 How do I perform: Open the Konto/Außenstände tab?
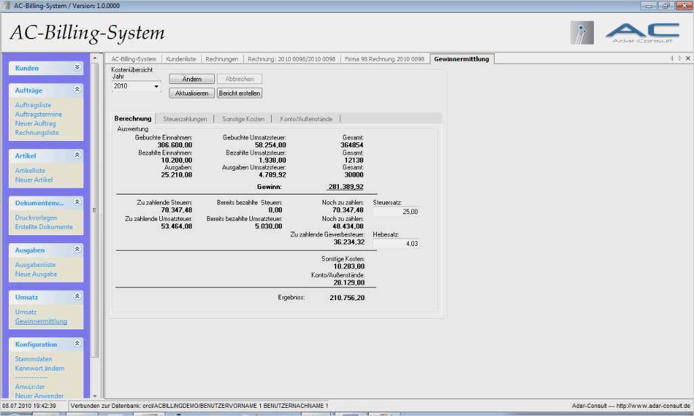tap(306, 119)
